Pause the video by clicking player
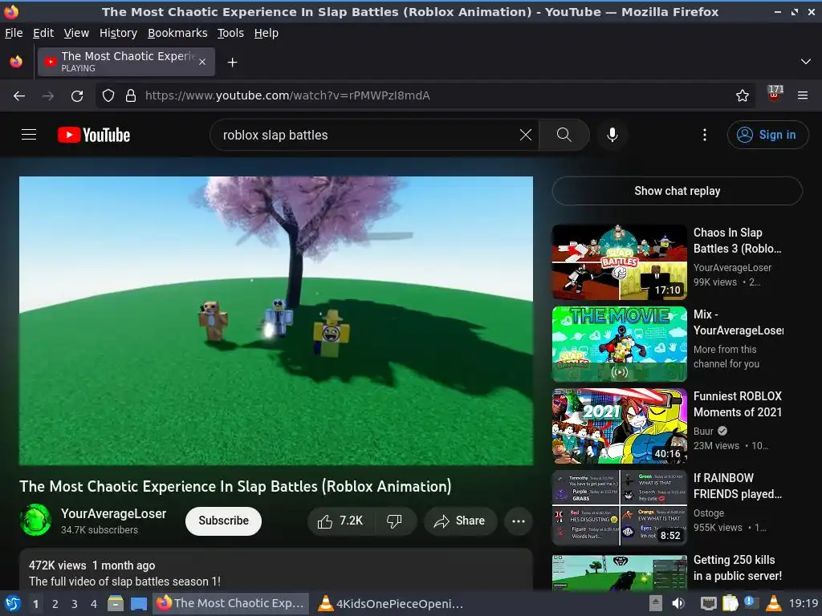Viewport: 822px width, 616px height. pyautogui.click(x=276, y=321)
